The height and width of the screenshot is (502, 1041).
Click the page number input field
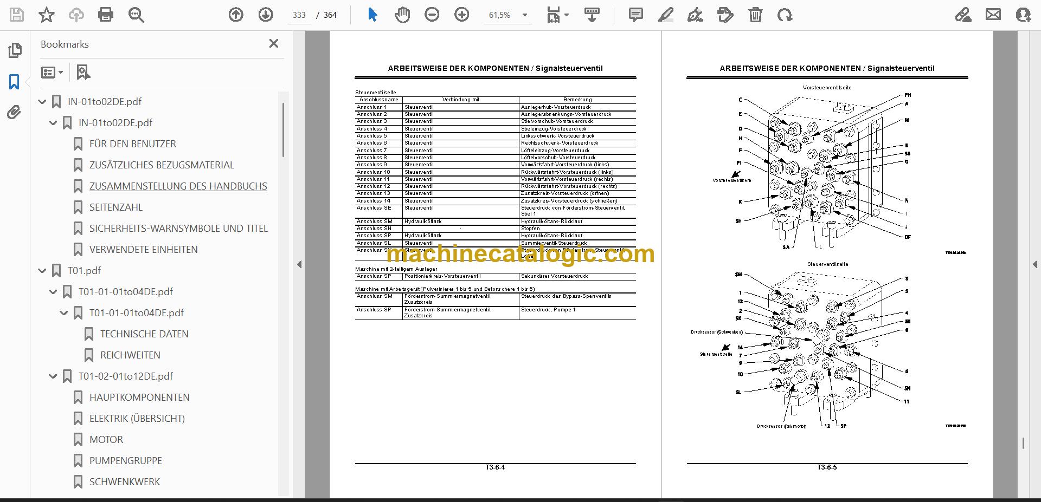click(299, 15)
